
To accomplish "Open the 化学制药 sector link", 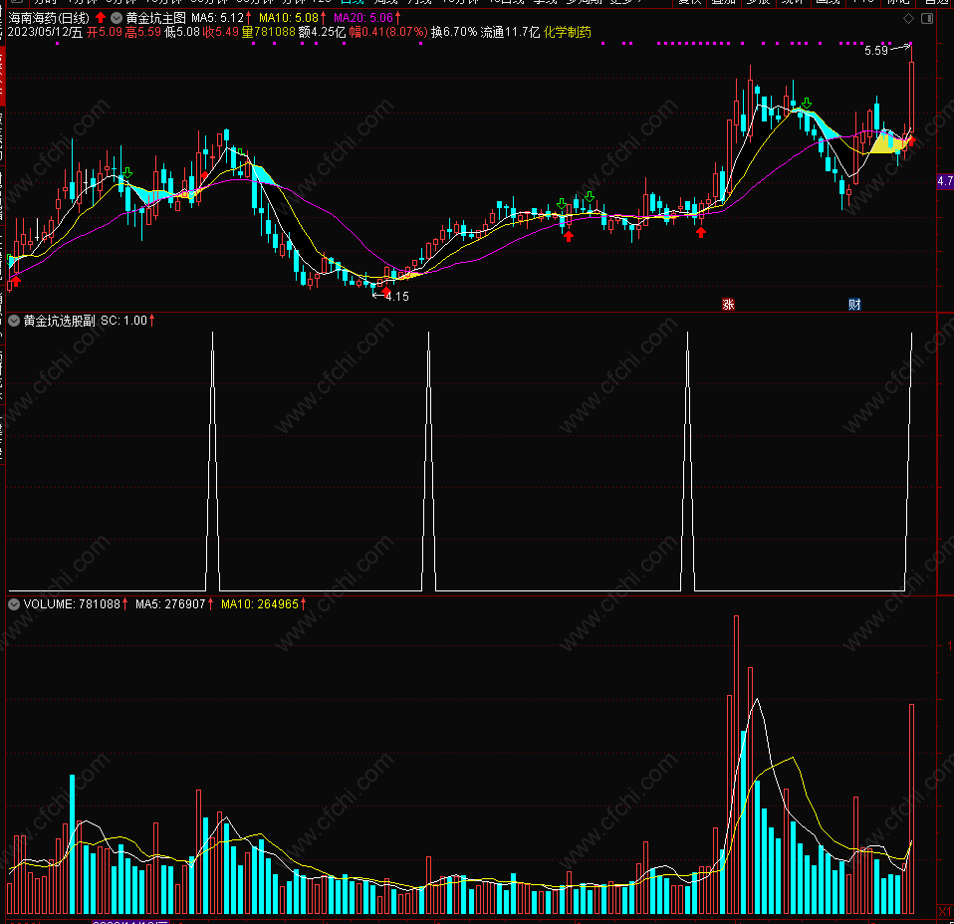I will click(x=567, y=32).
